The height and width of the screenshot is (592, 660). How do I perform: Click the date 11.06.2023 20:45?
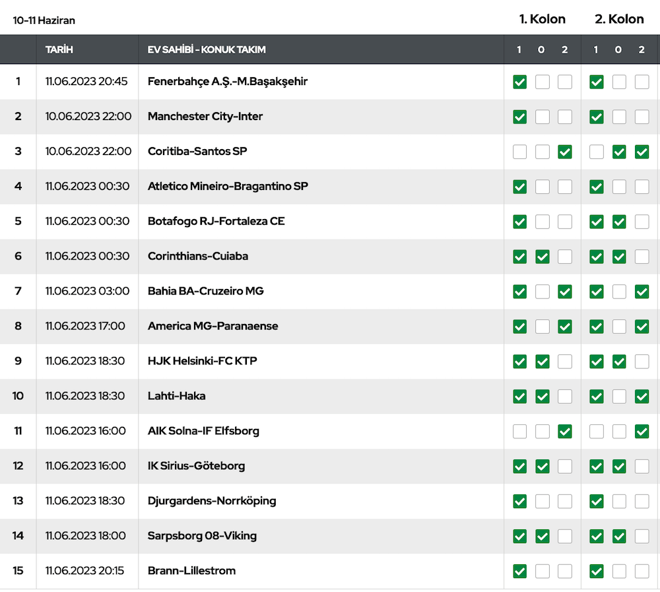(86, 81)
